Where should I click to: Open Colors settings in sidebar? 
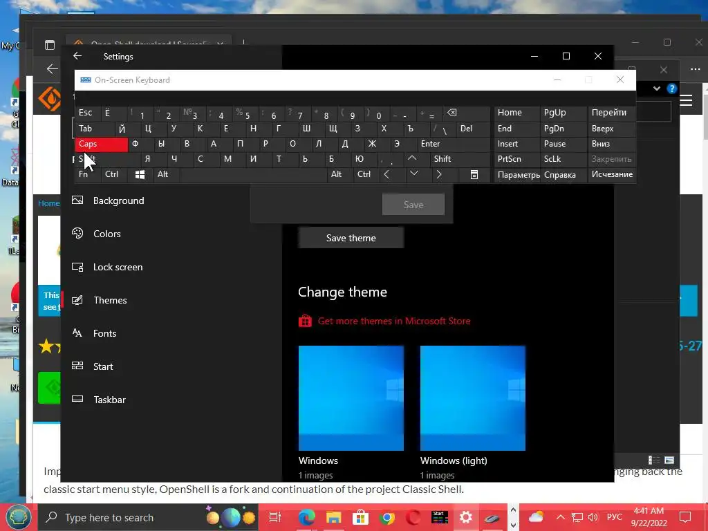pos(106,234)
